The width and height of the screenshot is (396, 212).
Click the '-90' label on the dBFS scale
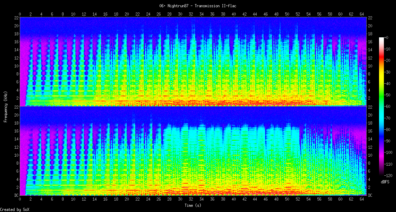tap(388, 141)
